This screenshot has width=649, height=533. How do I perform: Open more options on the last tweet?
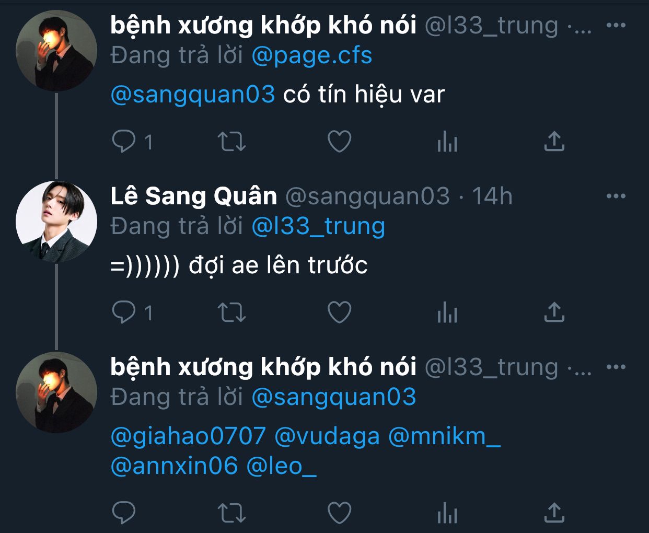616,367
